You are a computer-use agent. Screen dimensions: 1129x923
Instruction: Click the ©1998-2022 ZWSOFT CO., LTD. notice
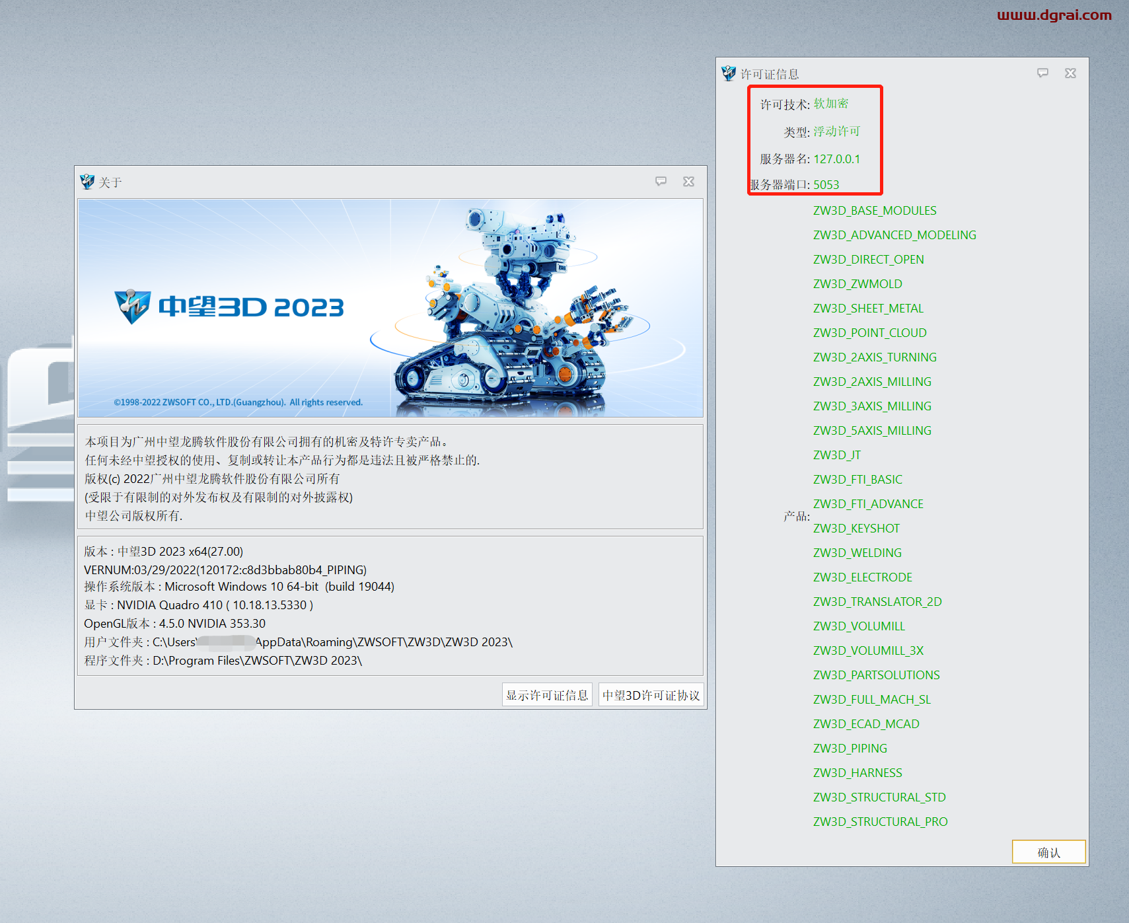click(238, 402)
